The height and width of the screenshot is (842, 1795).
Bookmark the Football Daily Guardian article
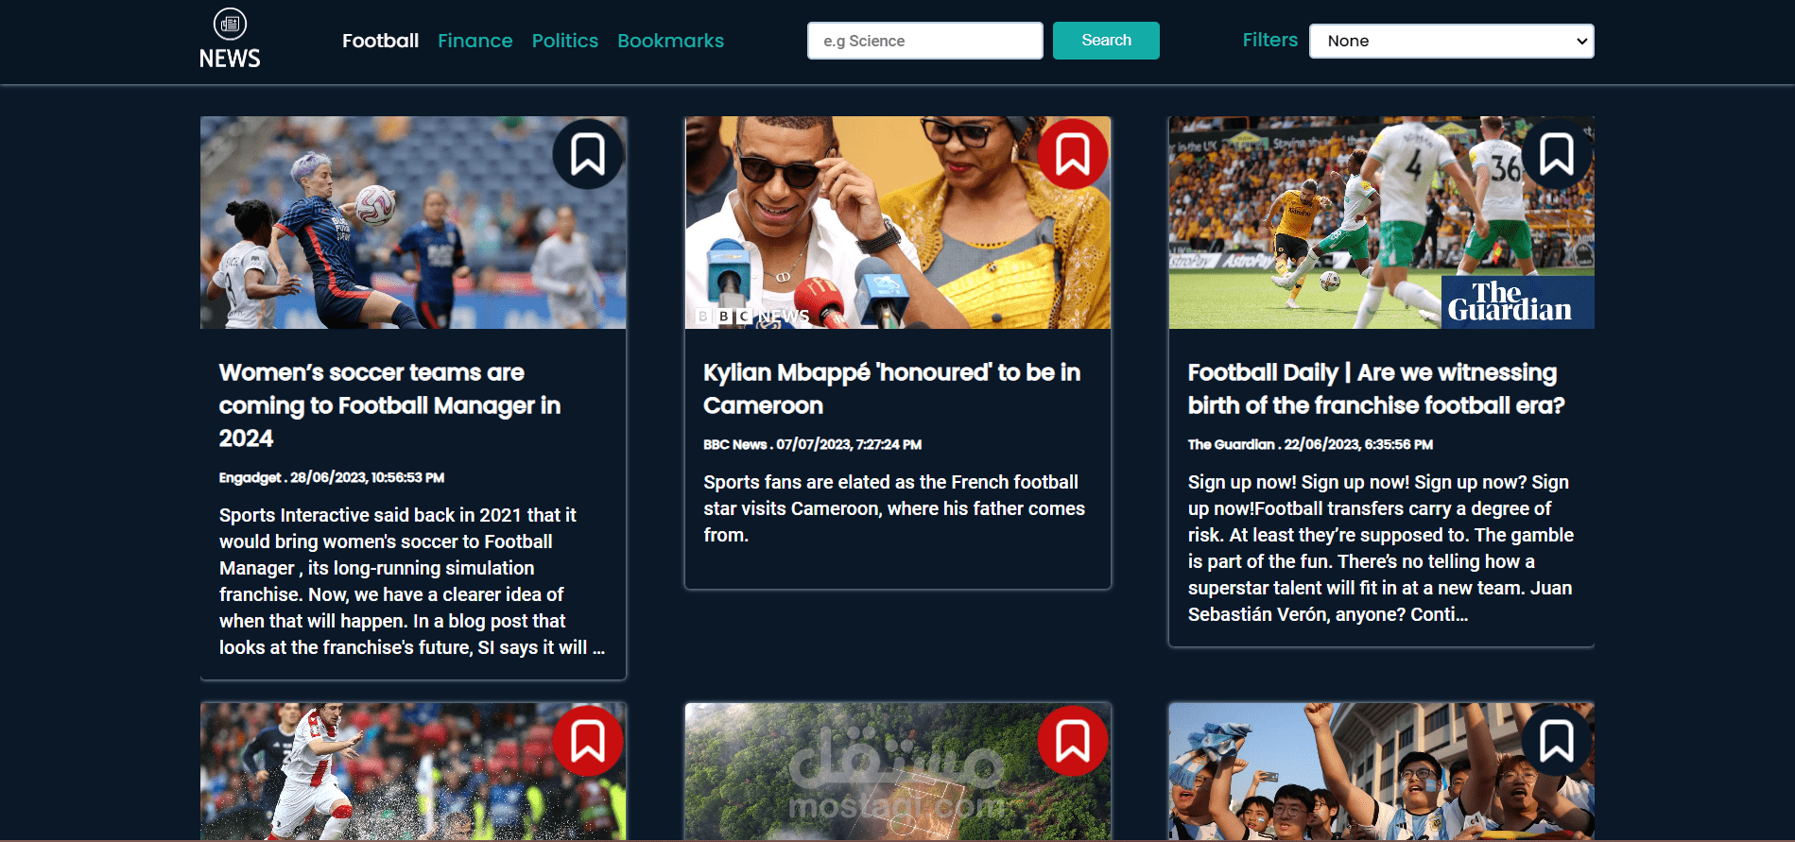coord(1557,154)
